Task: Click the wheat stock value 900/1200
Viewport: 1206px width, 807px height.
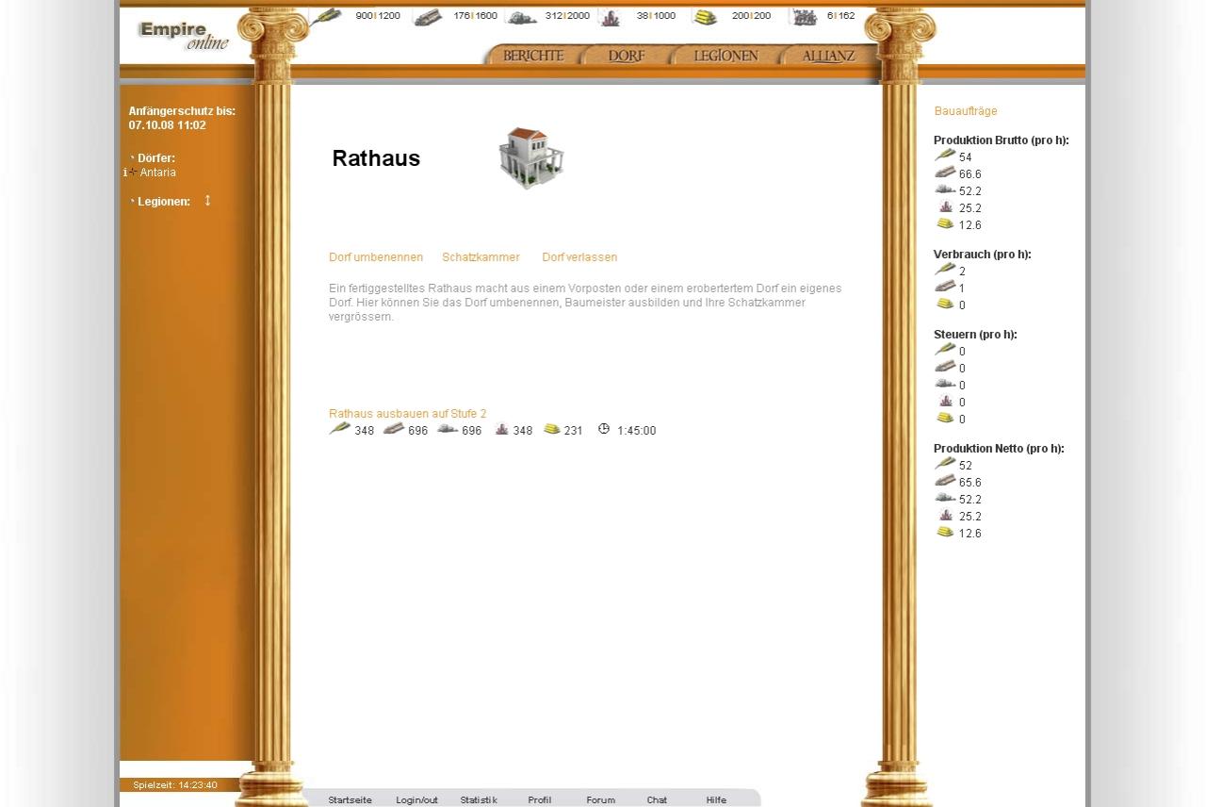Action: [x=378, y=16]
